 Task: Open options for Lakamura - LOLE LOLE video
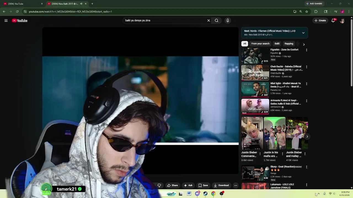tap(306, 185)
